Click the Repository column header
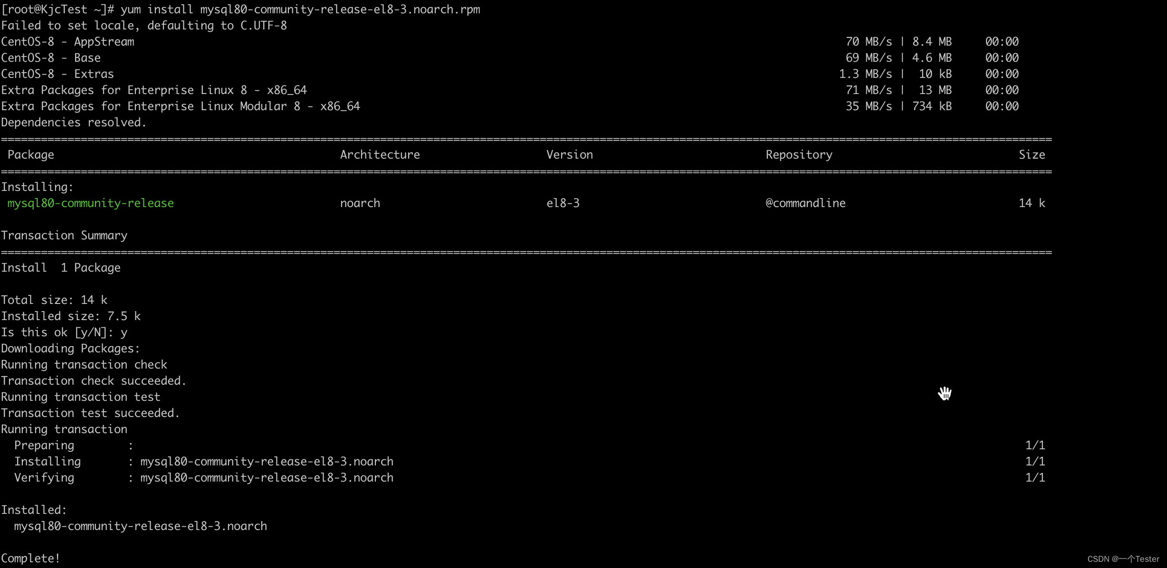Screen dimensions: 1167x568 (798, 154)
